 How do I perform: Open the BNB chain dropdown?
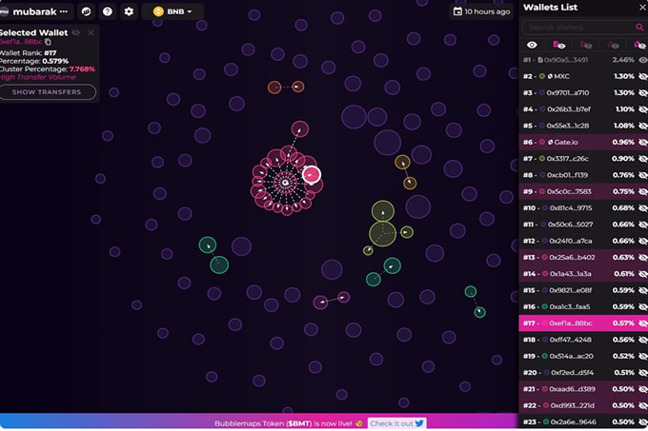click(172, 11)
